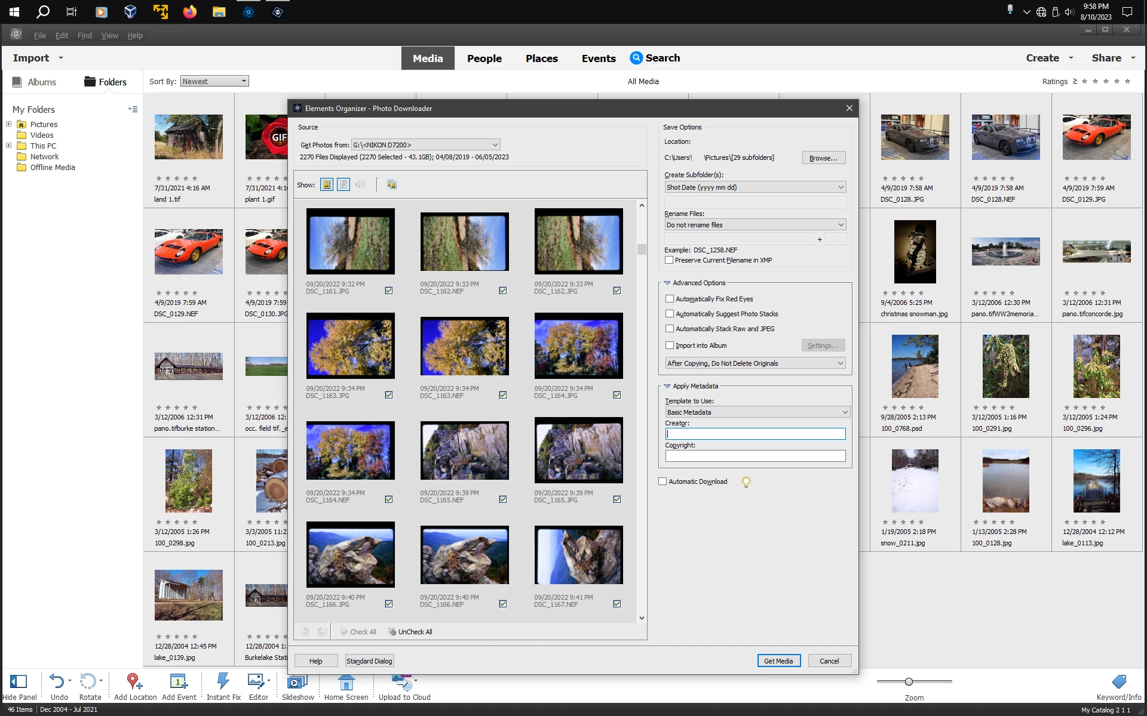Image resolution: width=1147 pixels, height=716 pixels.
Task: Click the show duplicates icon
Action: (392, 184)
